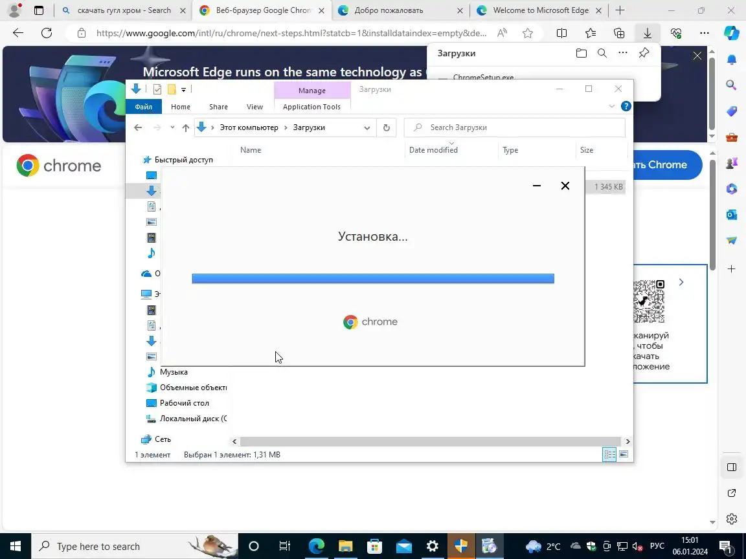Toggle Edge sidebar visibility button
Screen dimensions: 746x559
point(732,466)
